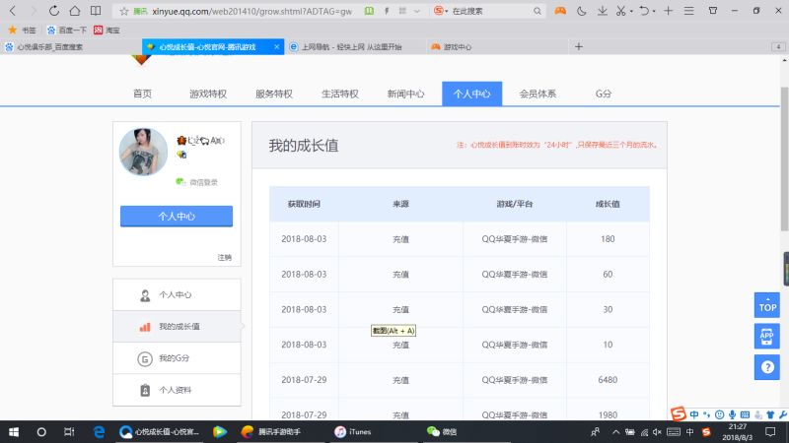The height and width of the screenshot is (443, 789).
Task: Open the gamepad icon in browser toolbar
Action: point(559,11)
